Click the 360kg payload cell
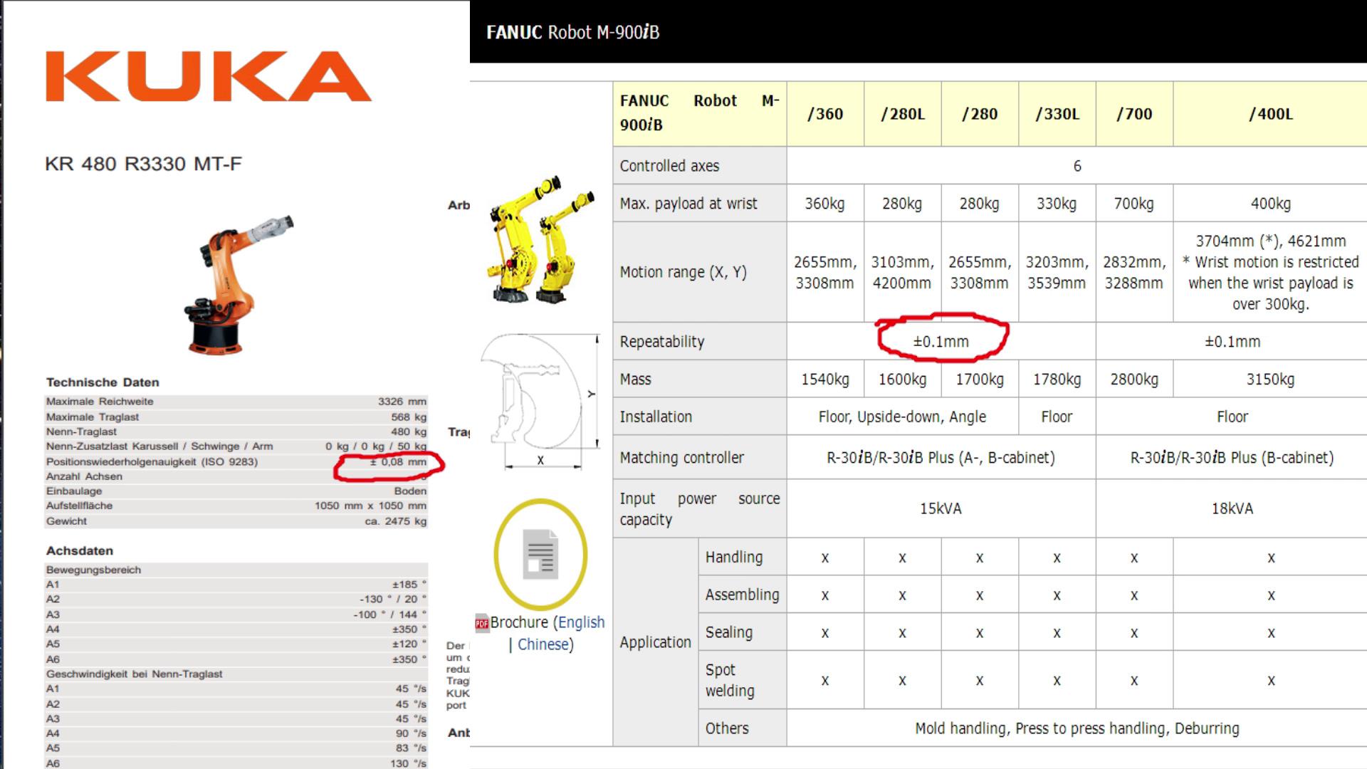Image resolution: width=1367 pixels, height=769 pixels. click(x=825, y=204)
